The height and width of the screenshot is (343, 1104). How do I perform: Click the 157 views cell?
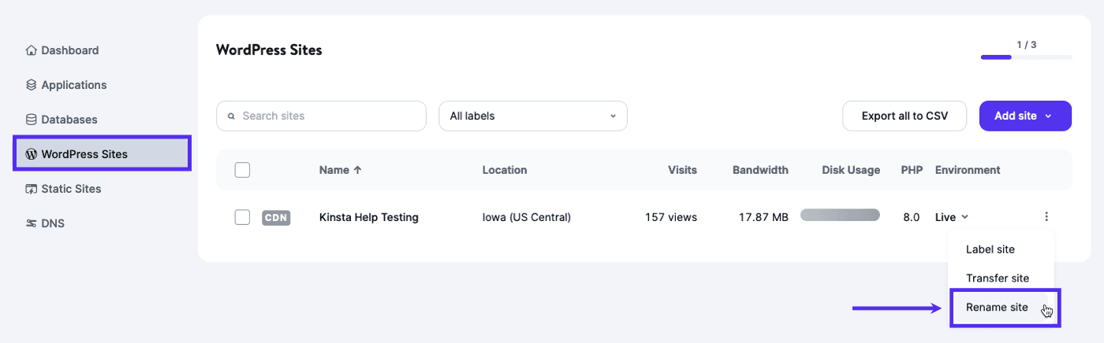point(671,217)
